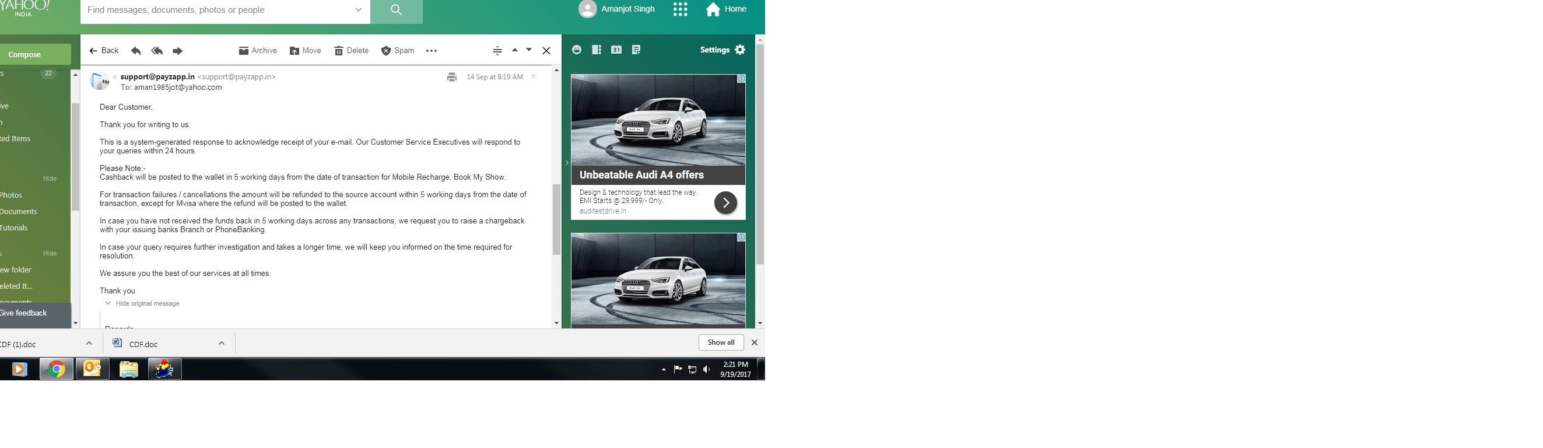Archive the current email
1543x448 pixels.
258,51
